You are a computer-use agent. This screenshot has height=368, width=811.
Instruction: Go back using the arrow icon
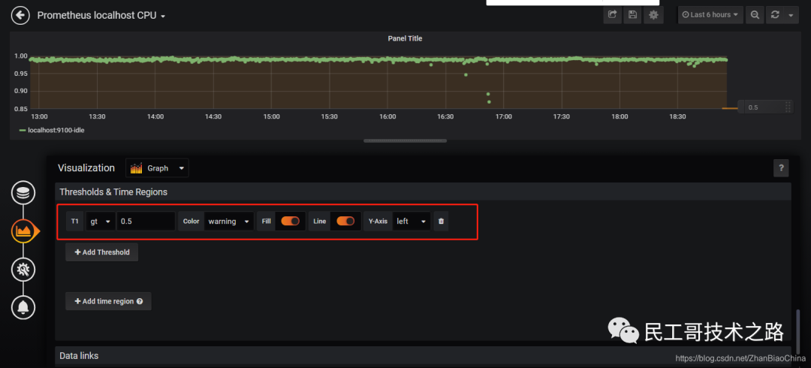pos(20,15)
